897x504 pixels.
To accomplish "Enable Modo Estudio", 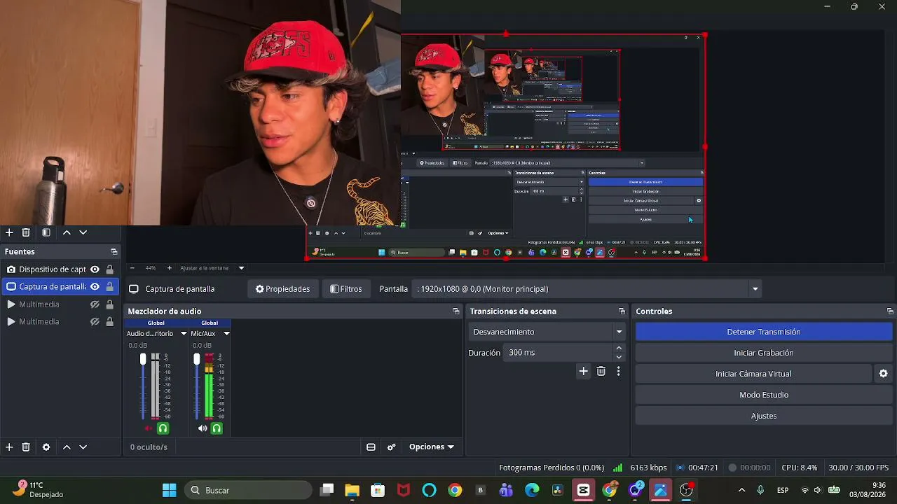I will point(764,395).
